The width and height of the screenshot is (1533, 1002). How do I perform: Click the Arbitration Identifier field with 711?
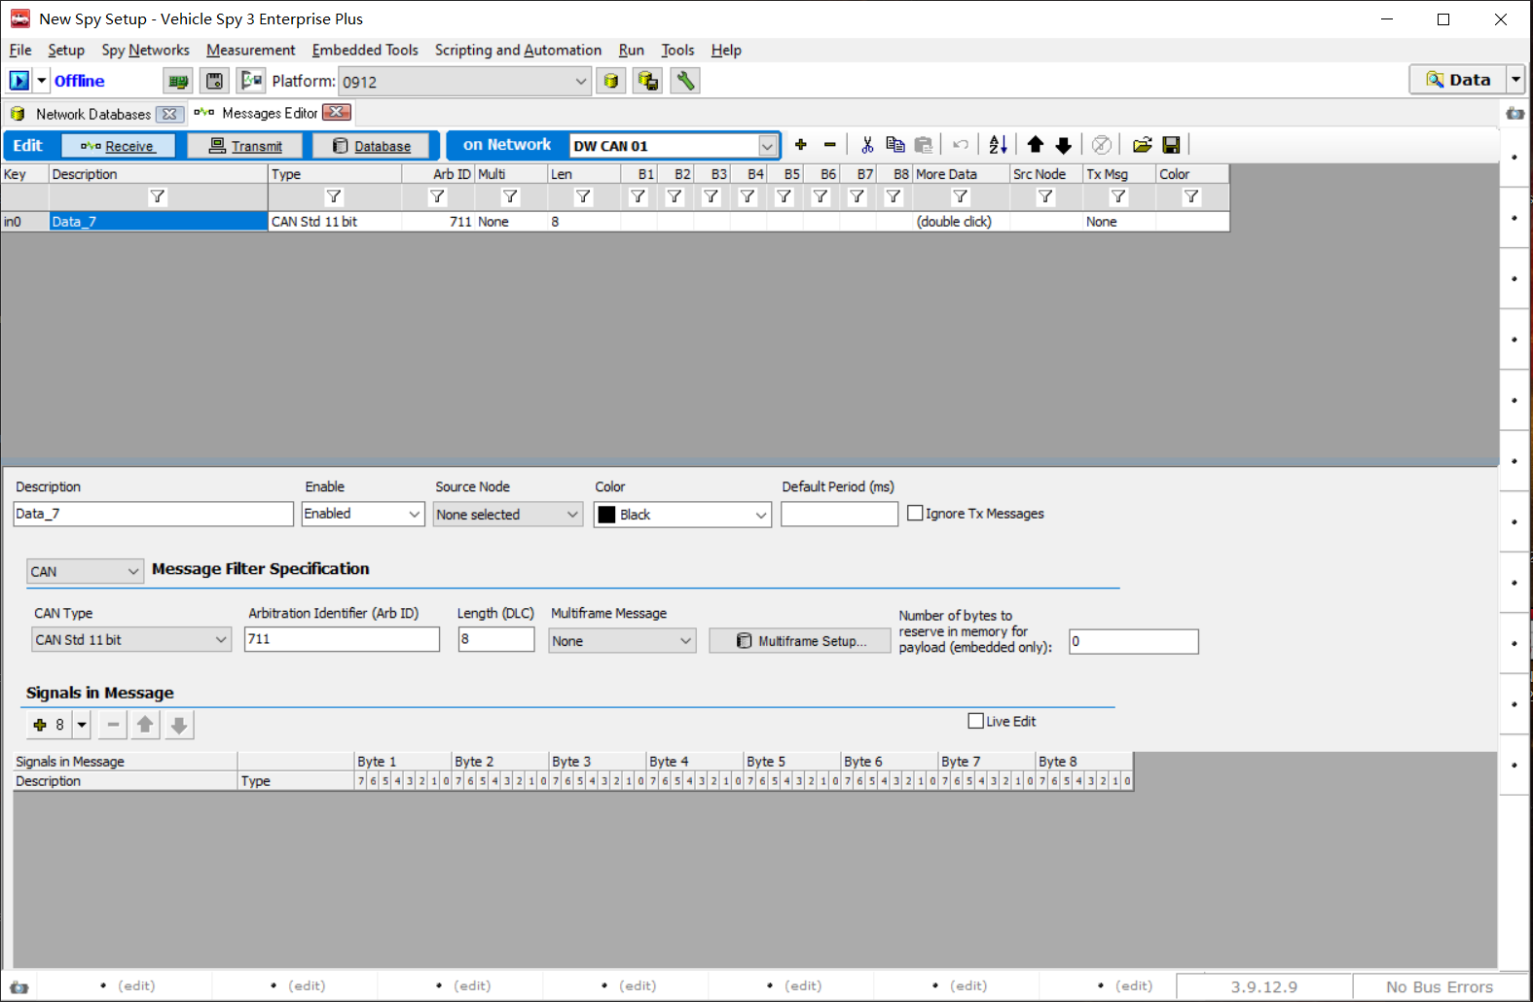click(342, 639)
